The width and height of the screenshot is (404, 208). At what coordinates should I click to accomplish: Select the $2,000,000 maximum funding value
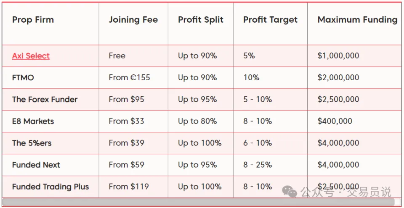coord(338,78)
